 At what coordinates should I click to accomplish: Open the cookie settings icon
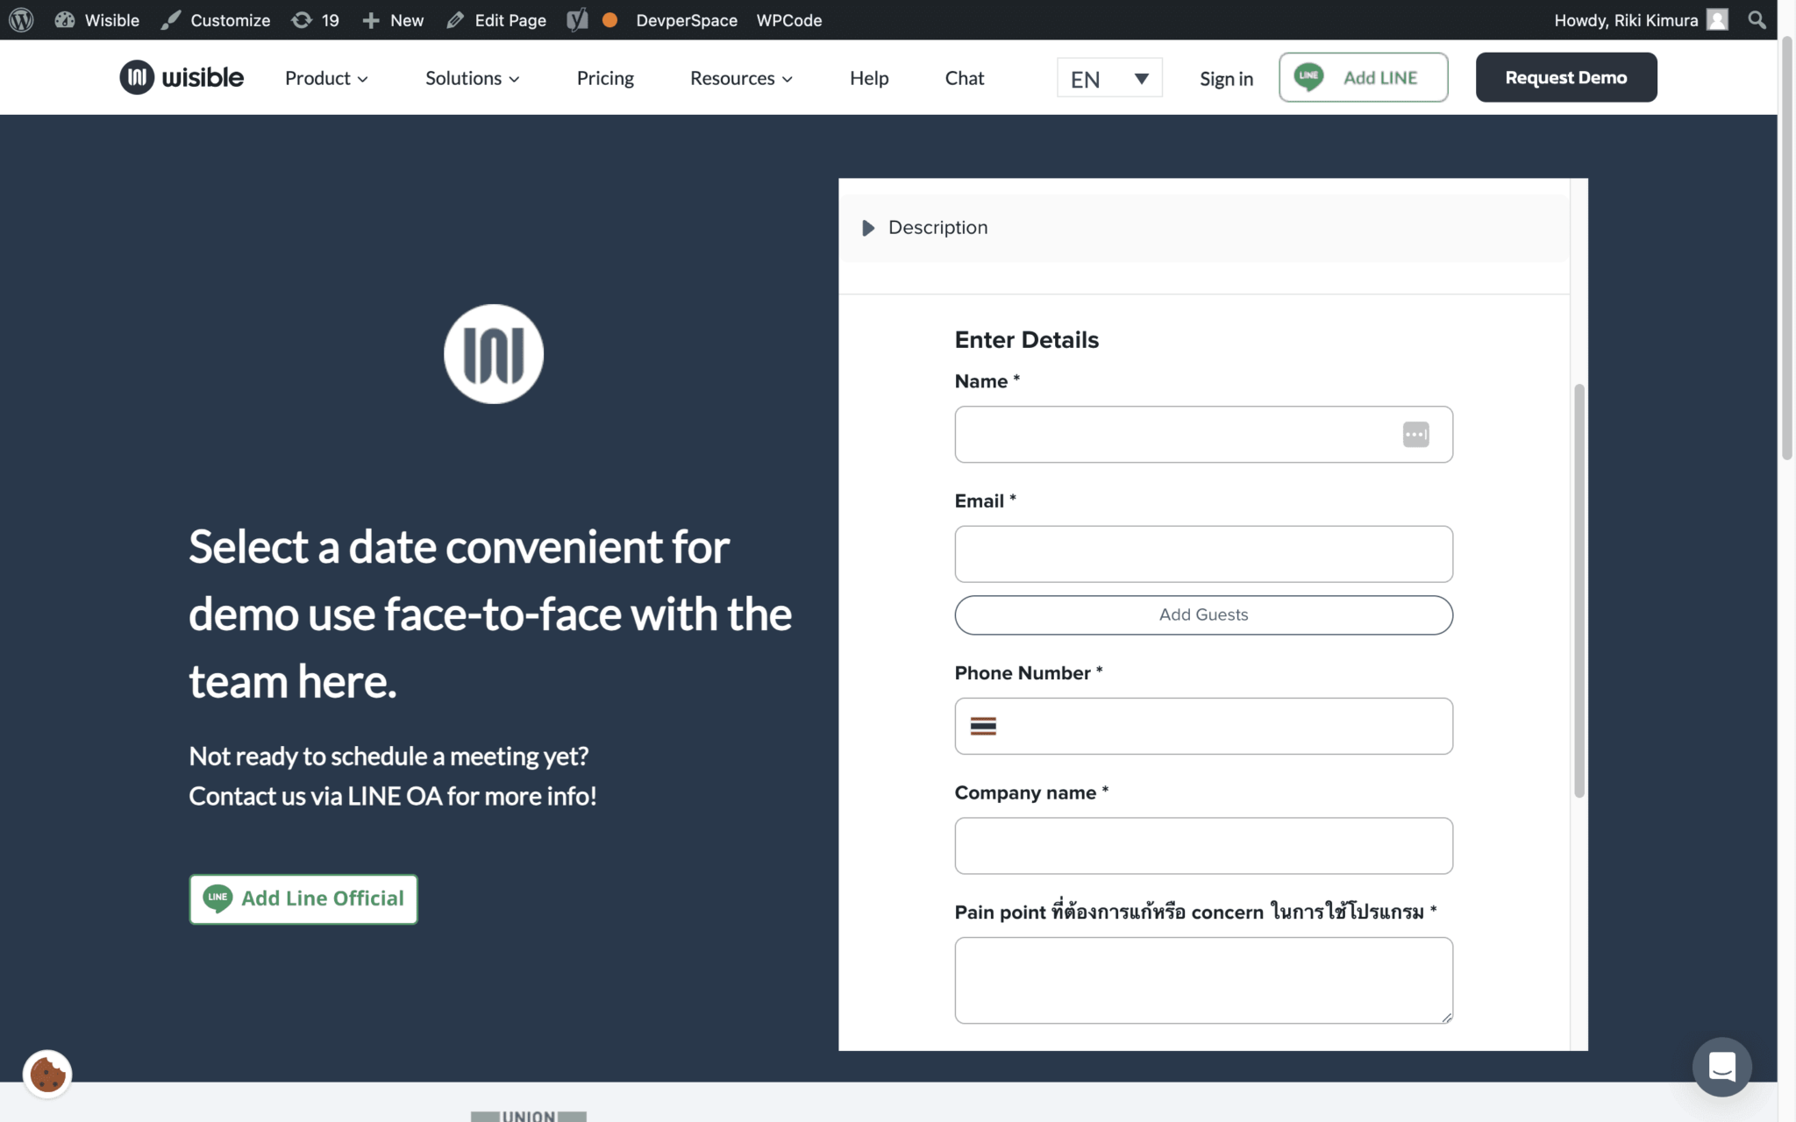click(47, 1073)
